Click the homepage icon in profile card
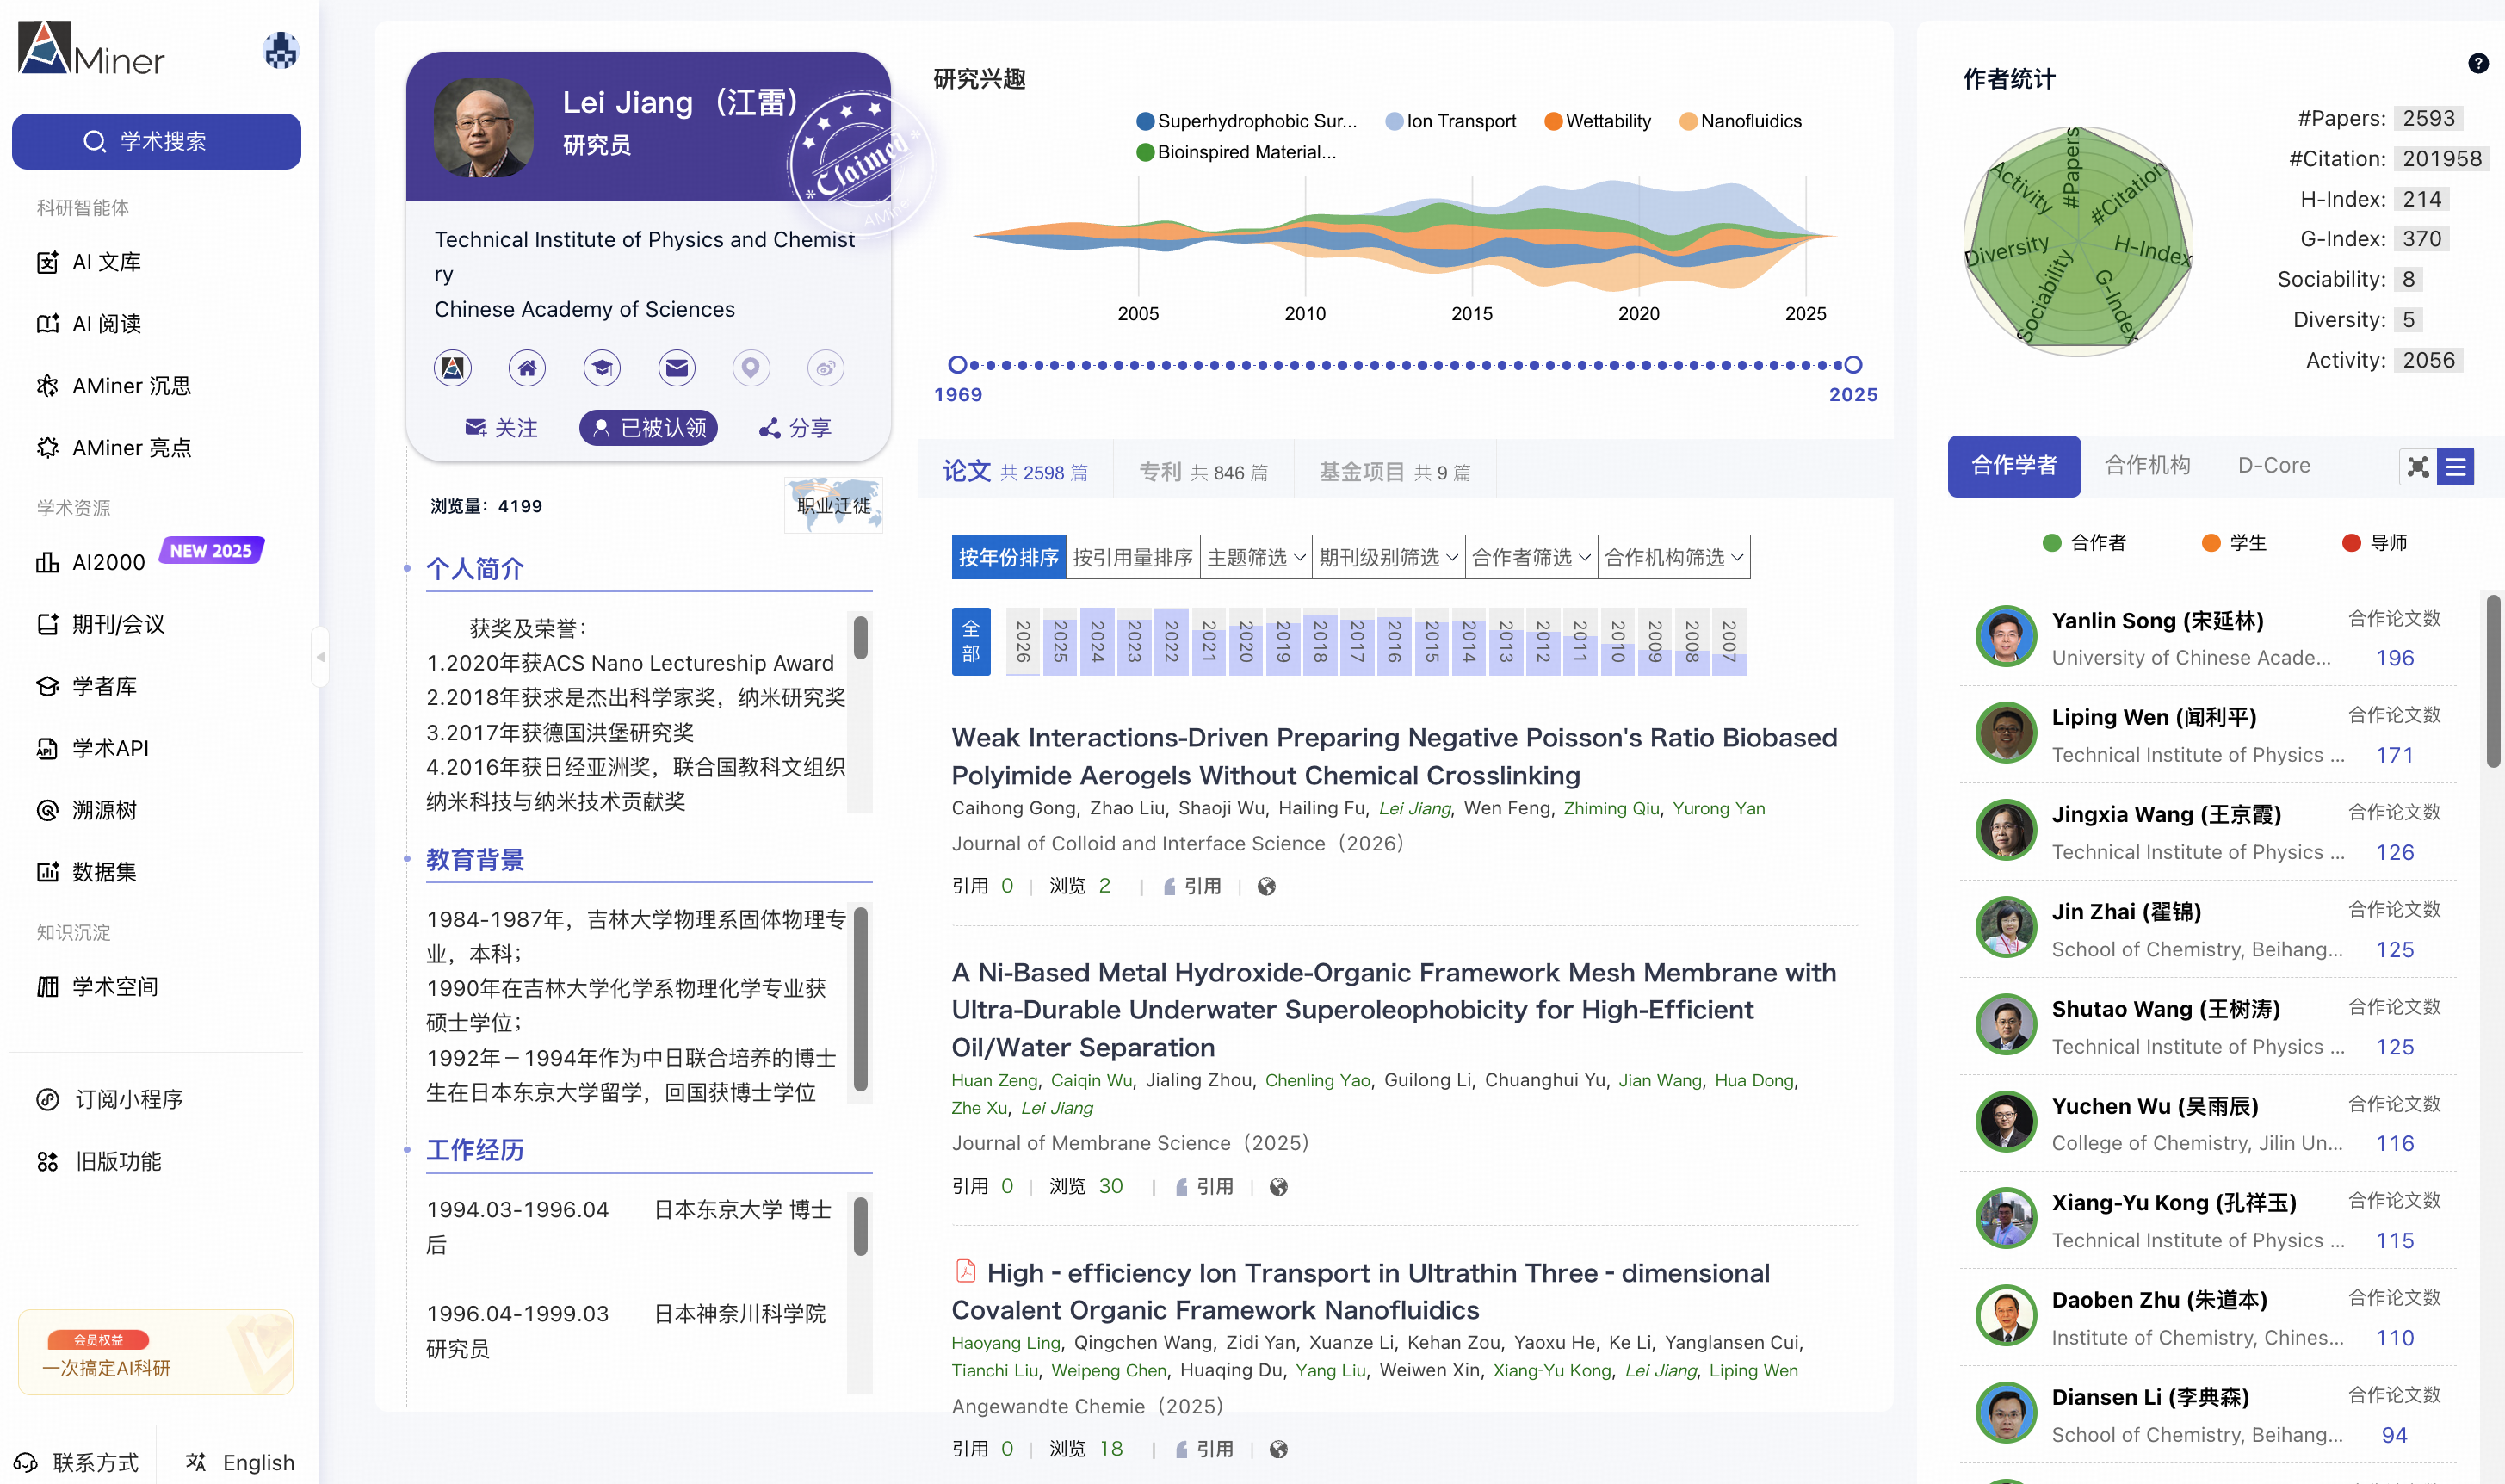This screenshot has height=1484, width=2505. (527, 368)
